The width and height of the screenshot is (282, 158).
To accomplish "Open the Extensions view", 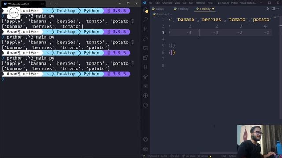I will (145, 57).
